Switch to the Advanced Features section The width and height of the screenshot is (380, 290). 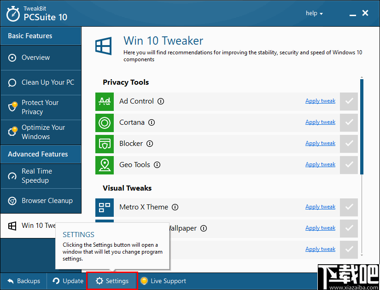point(41,155)
